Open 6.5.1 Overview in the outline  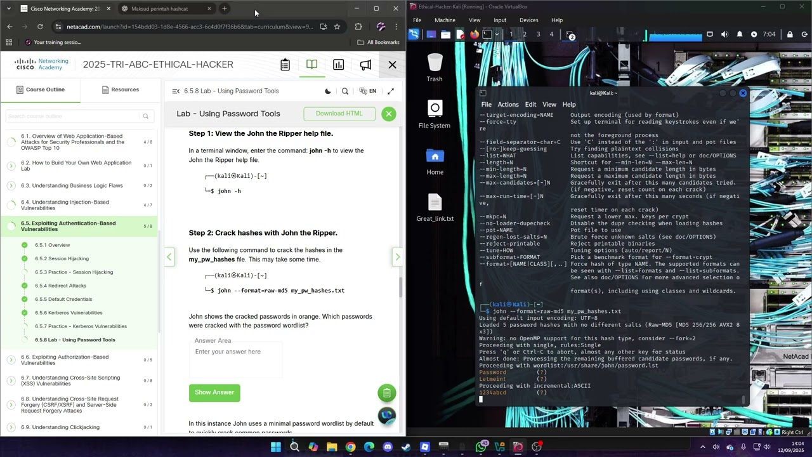[x=53, y=245]
